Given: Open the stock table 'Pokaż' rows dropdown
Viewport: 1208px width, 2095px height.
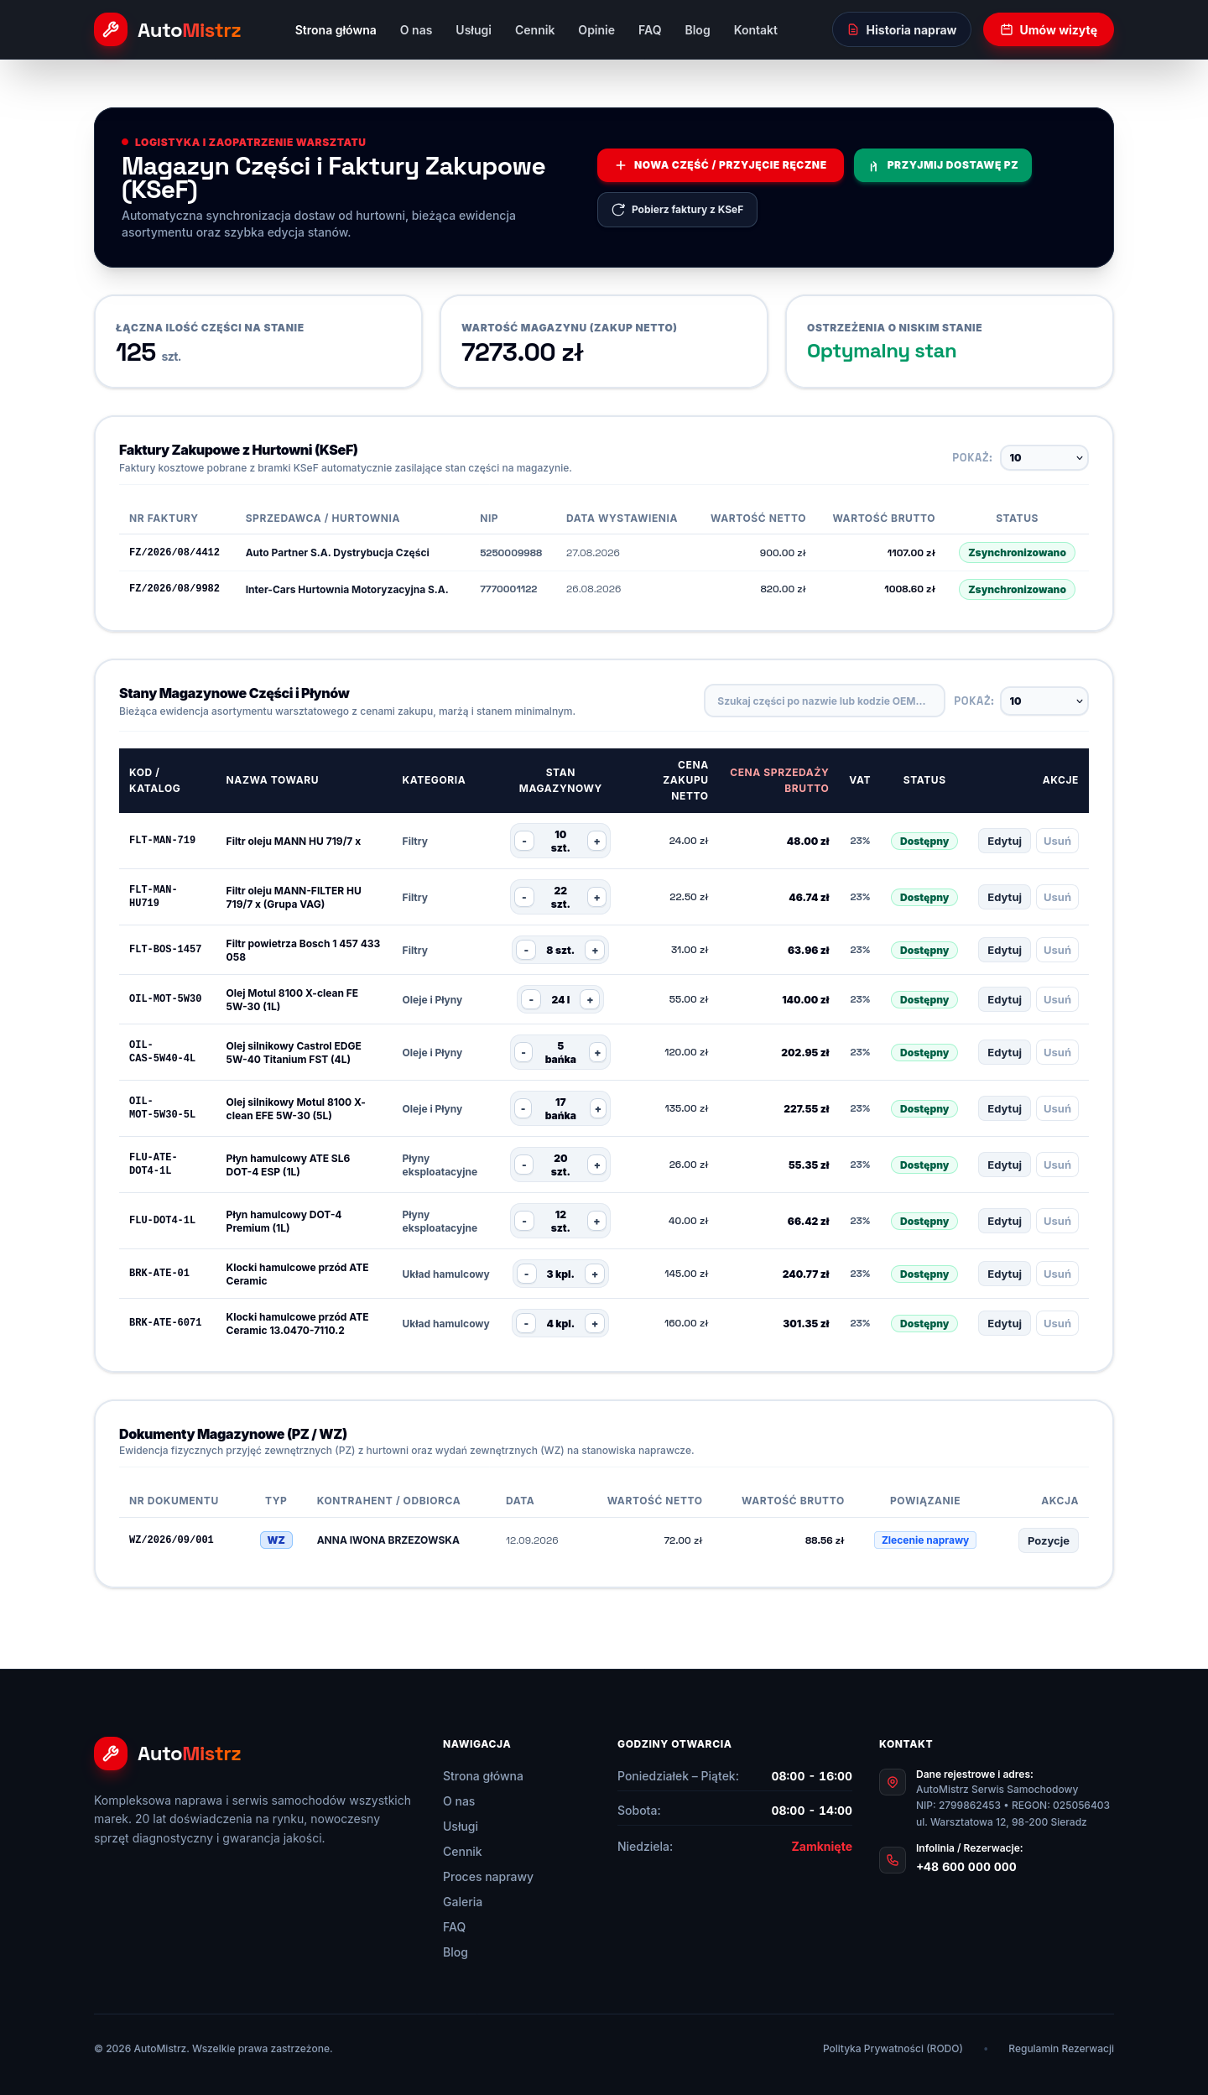Looking at the screenshot, I should click(1044, 701).
